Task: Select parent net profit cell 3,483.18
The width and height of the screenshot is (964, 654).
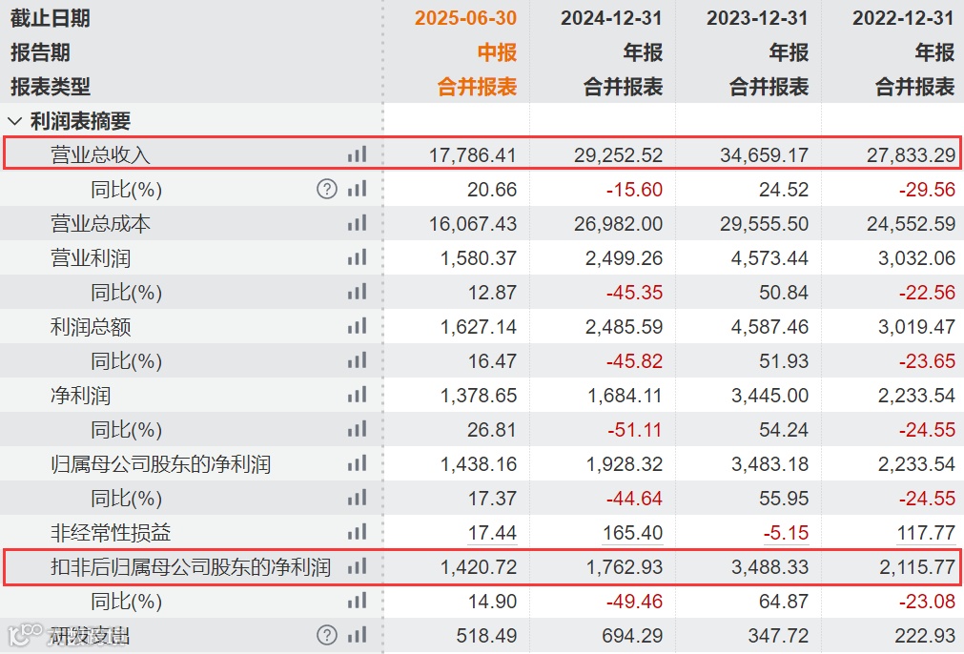Action: pyautogui.click(x=769, y=464)
